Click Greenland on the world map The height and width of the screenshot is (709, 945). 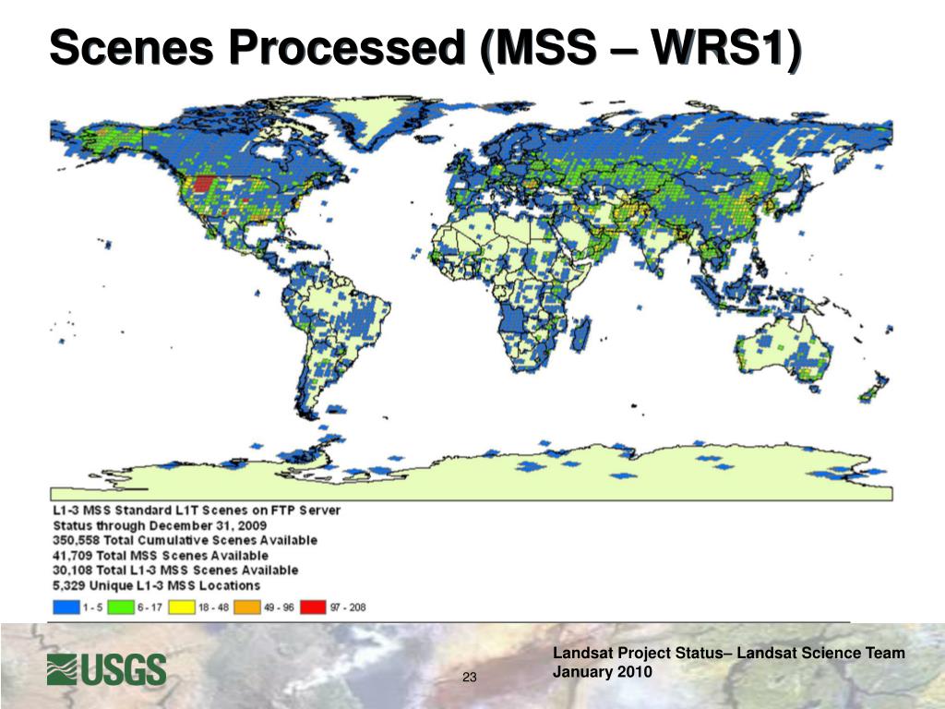(x=377, y=121)
